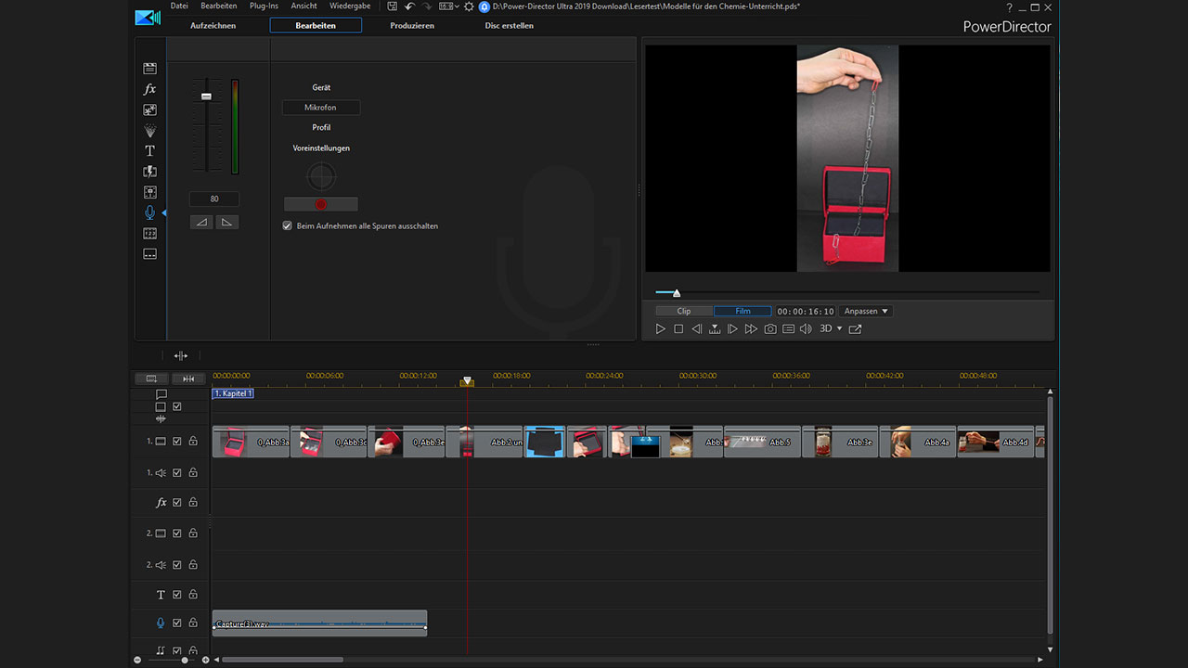Open the Mikrofon device selector
This screenshot has height=668, width=1188.
click(x=320, y=108)
